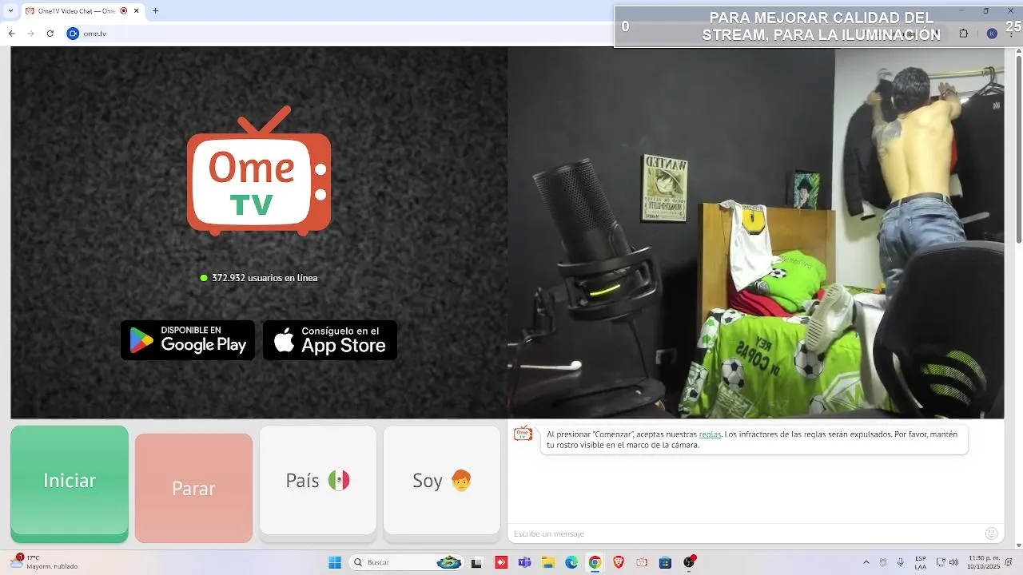Open the emoji picker in chat

click(992, 533)
